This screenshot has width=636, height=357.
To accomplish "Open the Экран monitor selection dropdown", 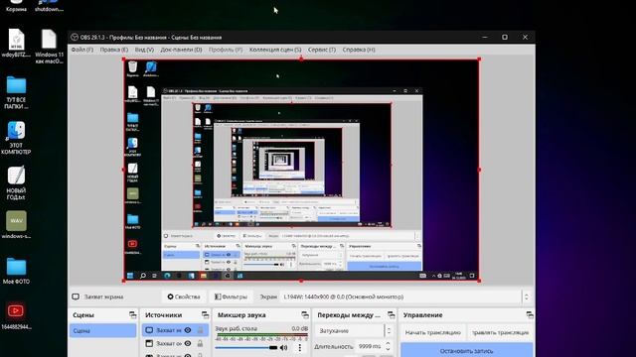I will (405, 297).
